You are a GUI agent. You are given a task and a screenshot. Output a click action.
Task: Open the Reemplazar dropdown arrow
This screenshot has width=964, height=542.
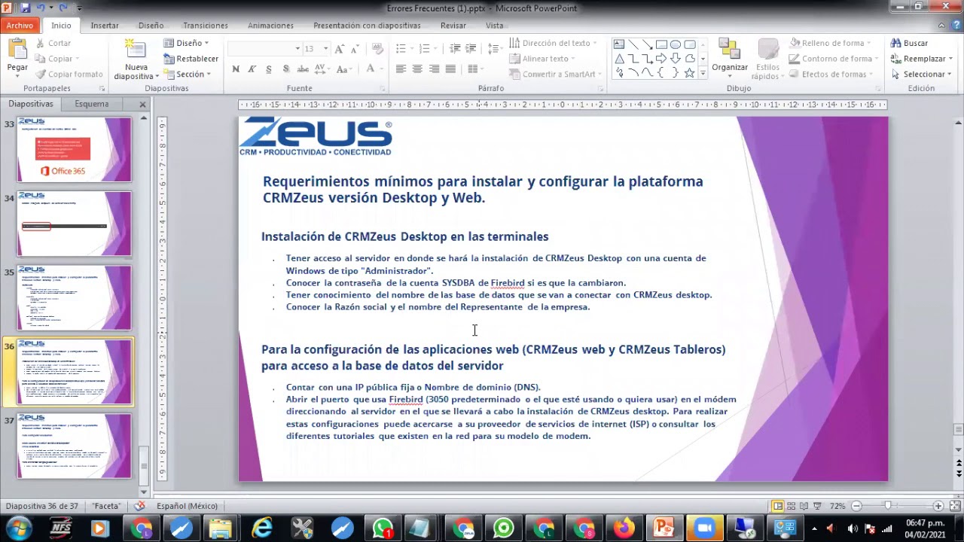pyautogui.click(x=951, y=59)
